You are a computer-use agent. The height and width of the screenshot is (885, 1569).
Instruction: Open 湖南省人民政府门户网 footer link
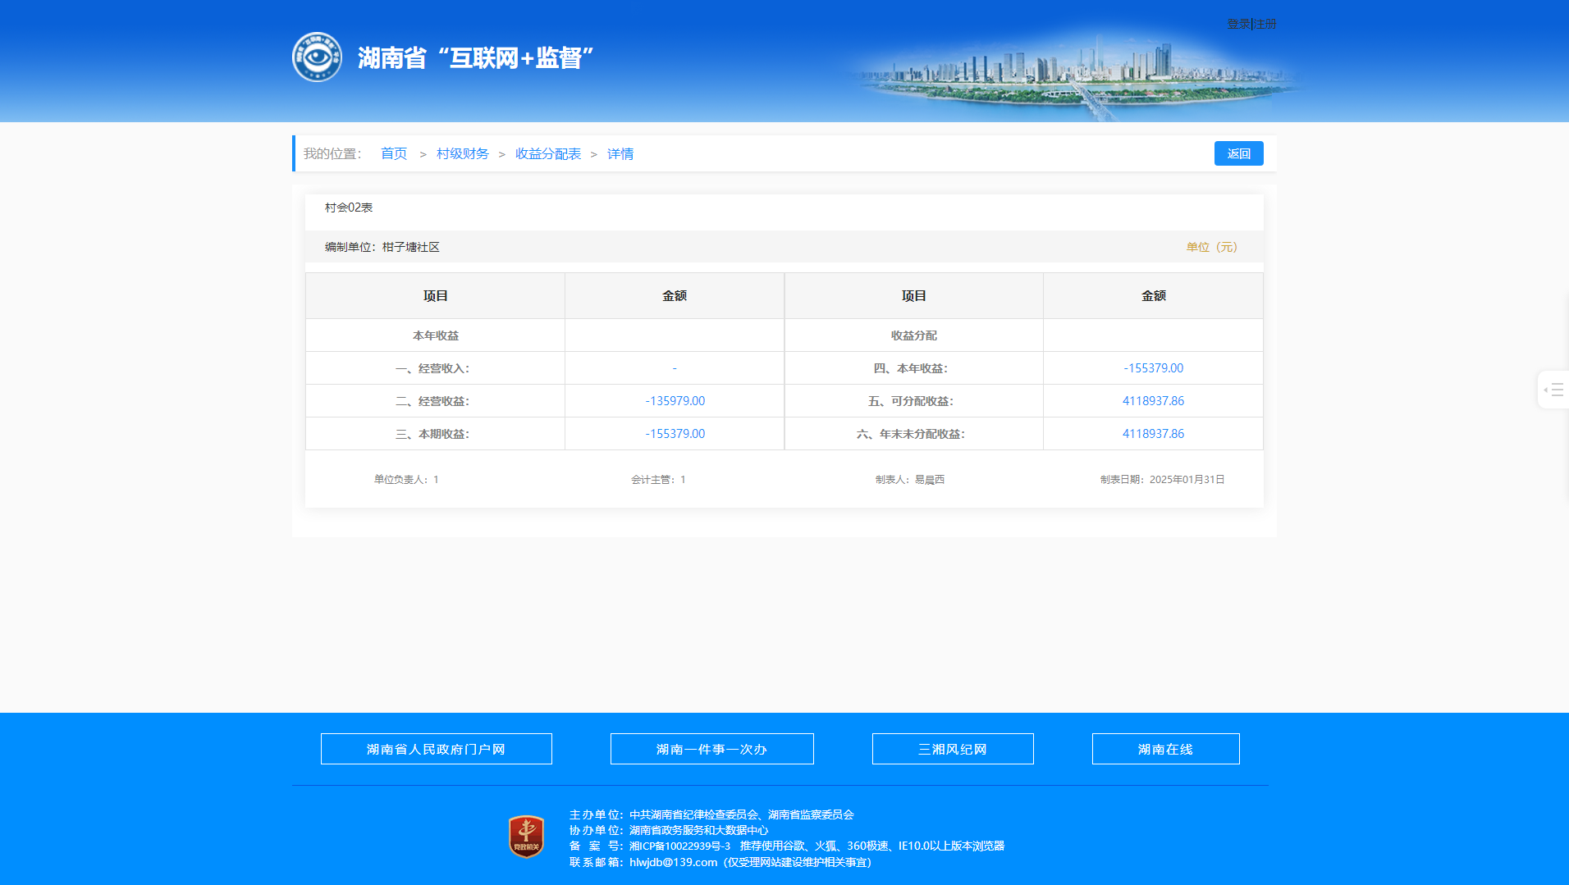(x=436, y=749)
